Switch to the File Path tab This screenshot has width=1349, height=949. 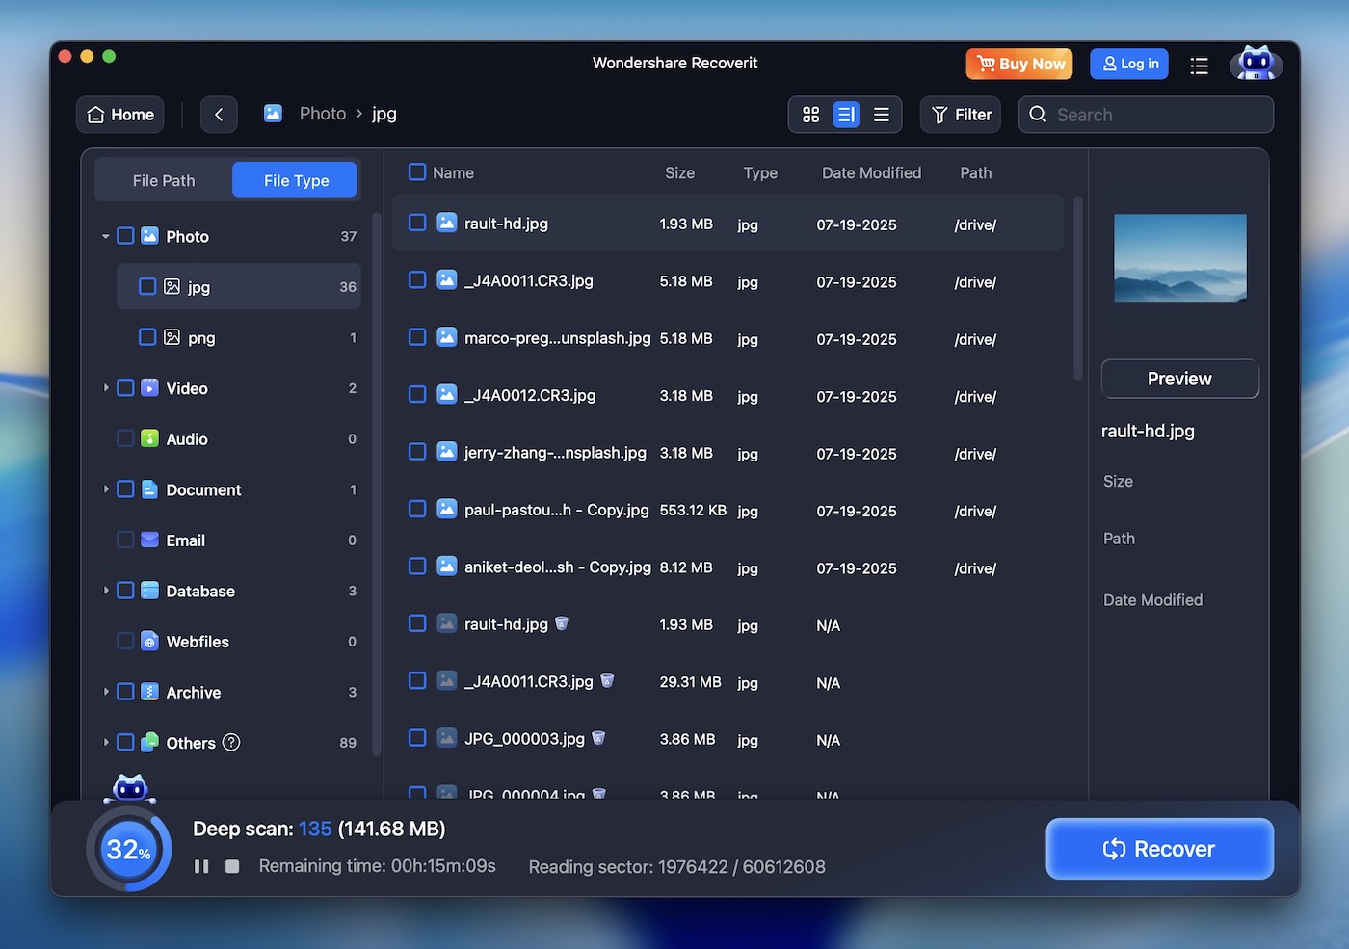[164, 180]
